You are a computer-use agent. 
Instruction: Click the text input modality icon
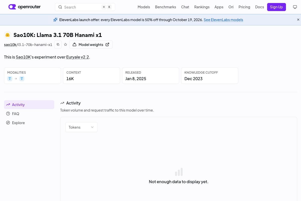pos(10,79)
